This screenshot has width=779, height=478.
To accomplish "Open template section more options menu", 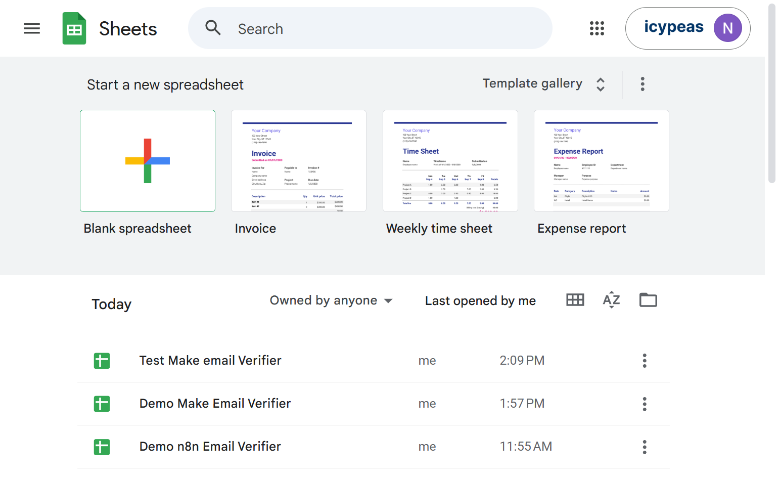I will coord(643,84).
